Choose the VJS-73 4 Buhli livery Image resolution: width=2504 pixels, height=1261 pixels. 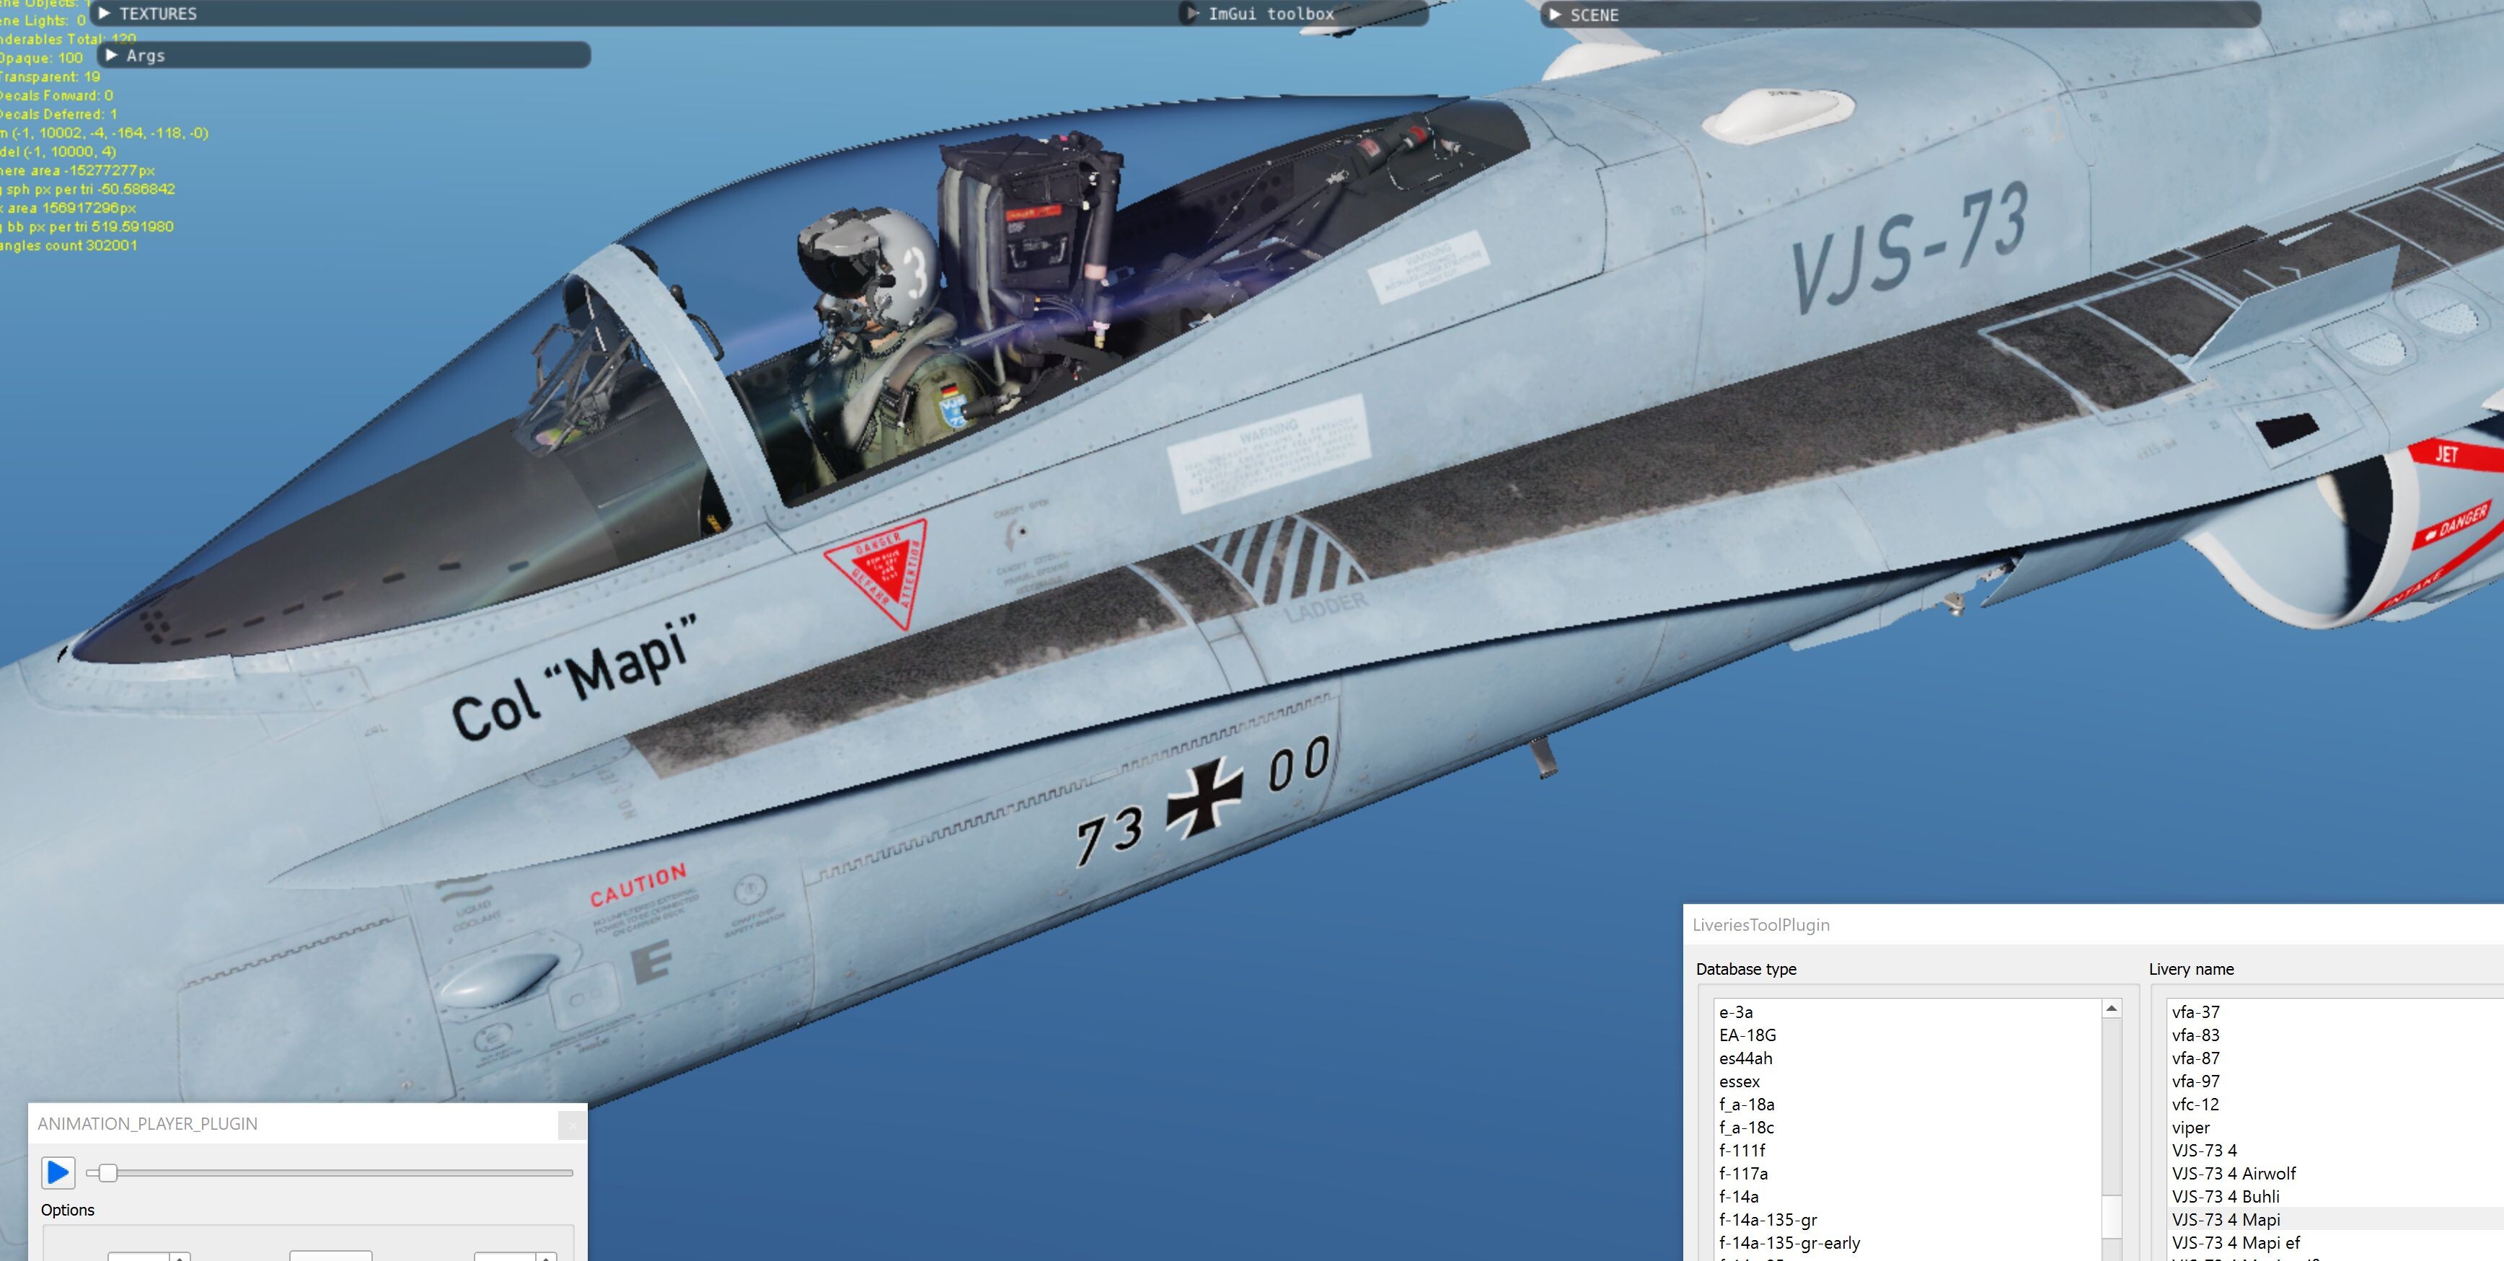(x=2225, y=1196)
